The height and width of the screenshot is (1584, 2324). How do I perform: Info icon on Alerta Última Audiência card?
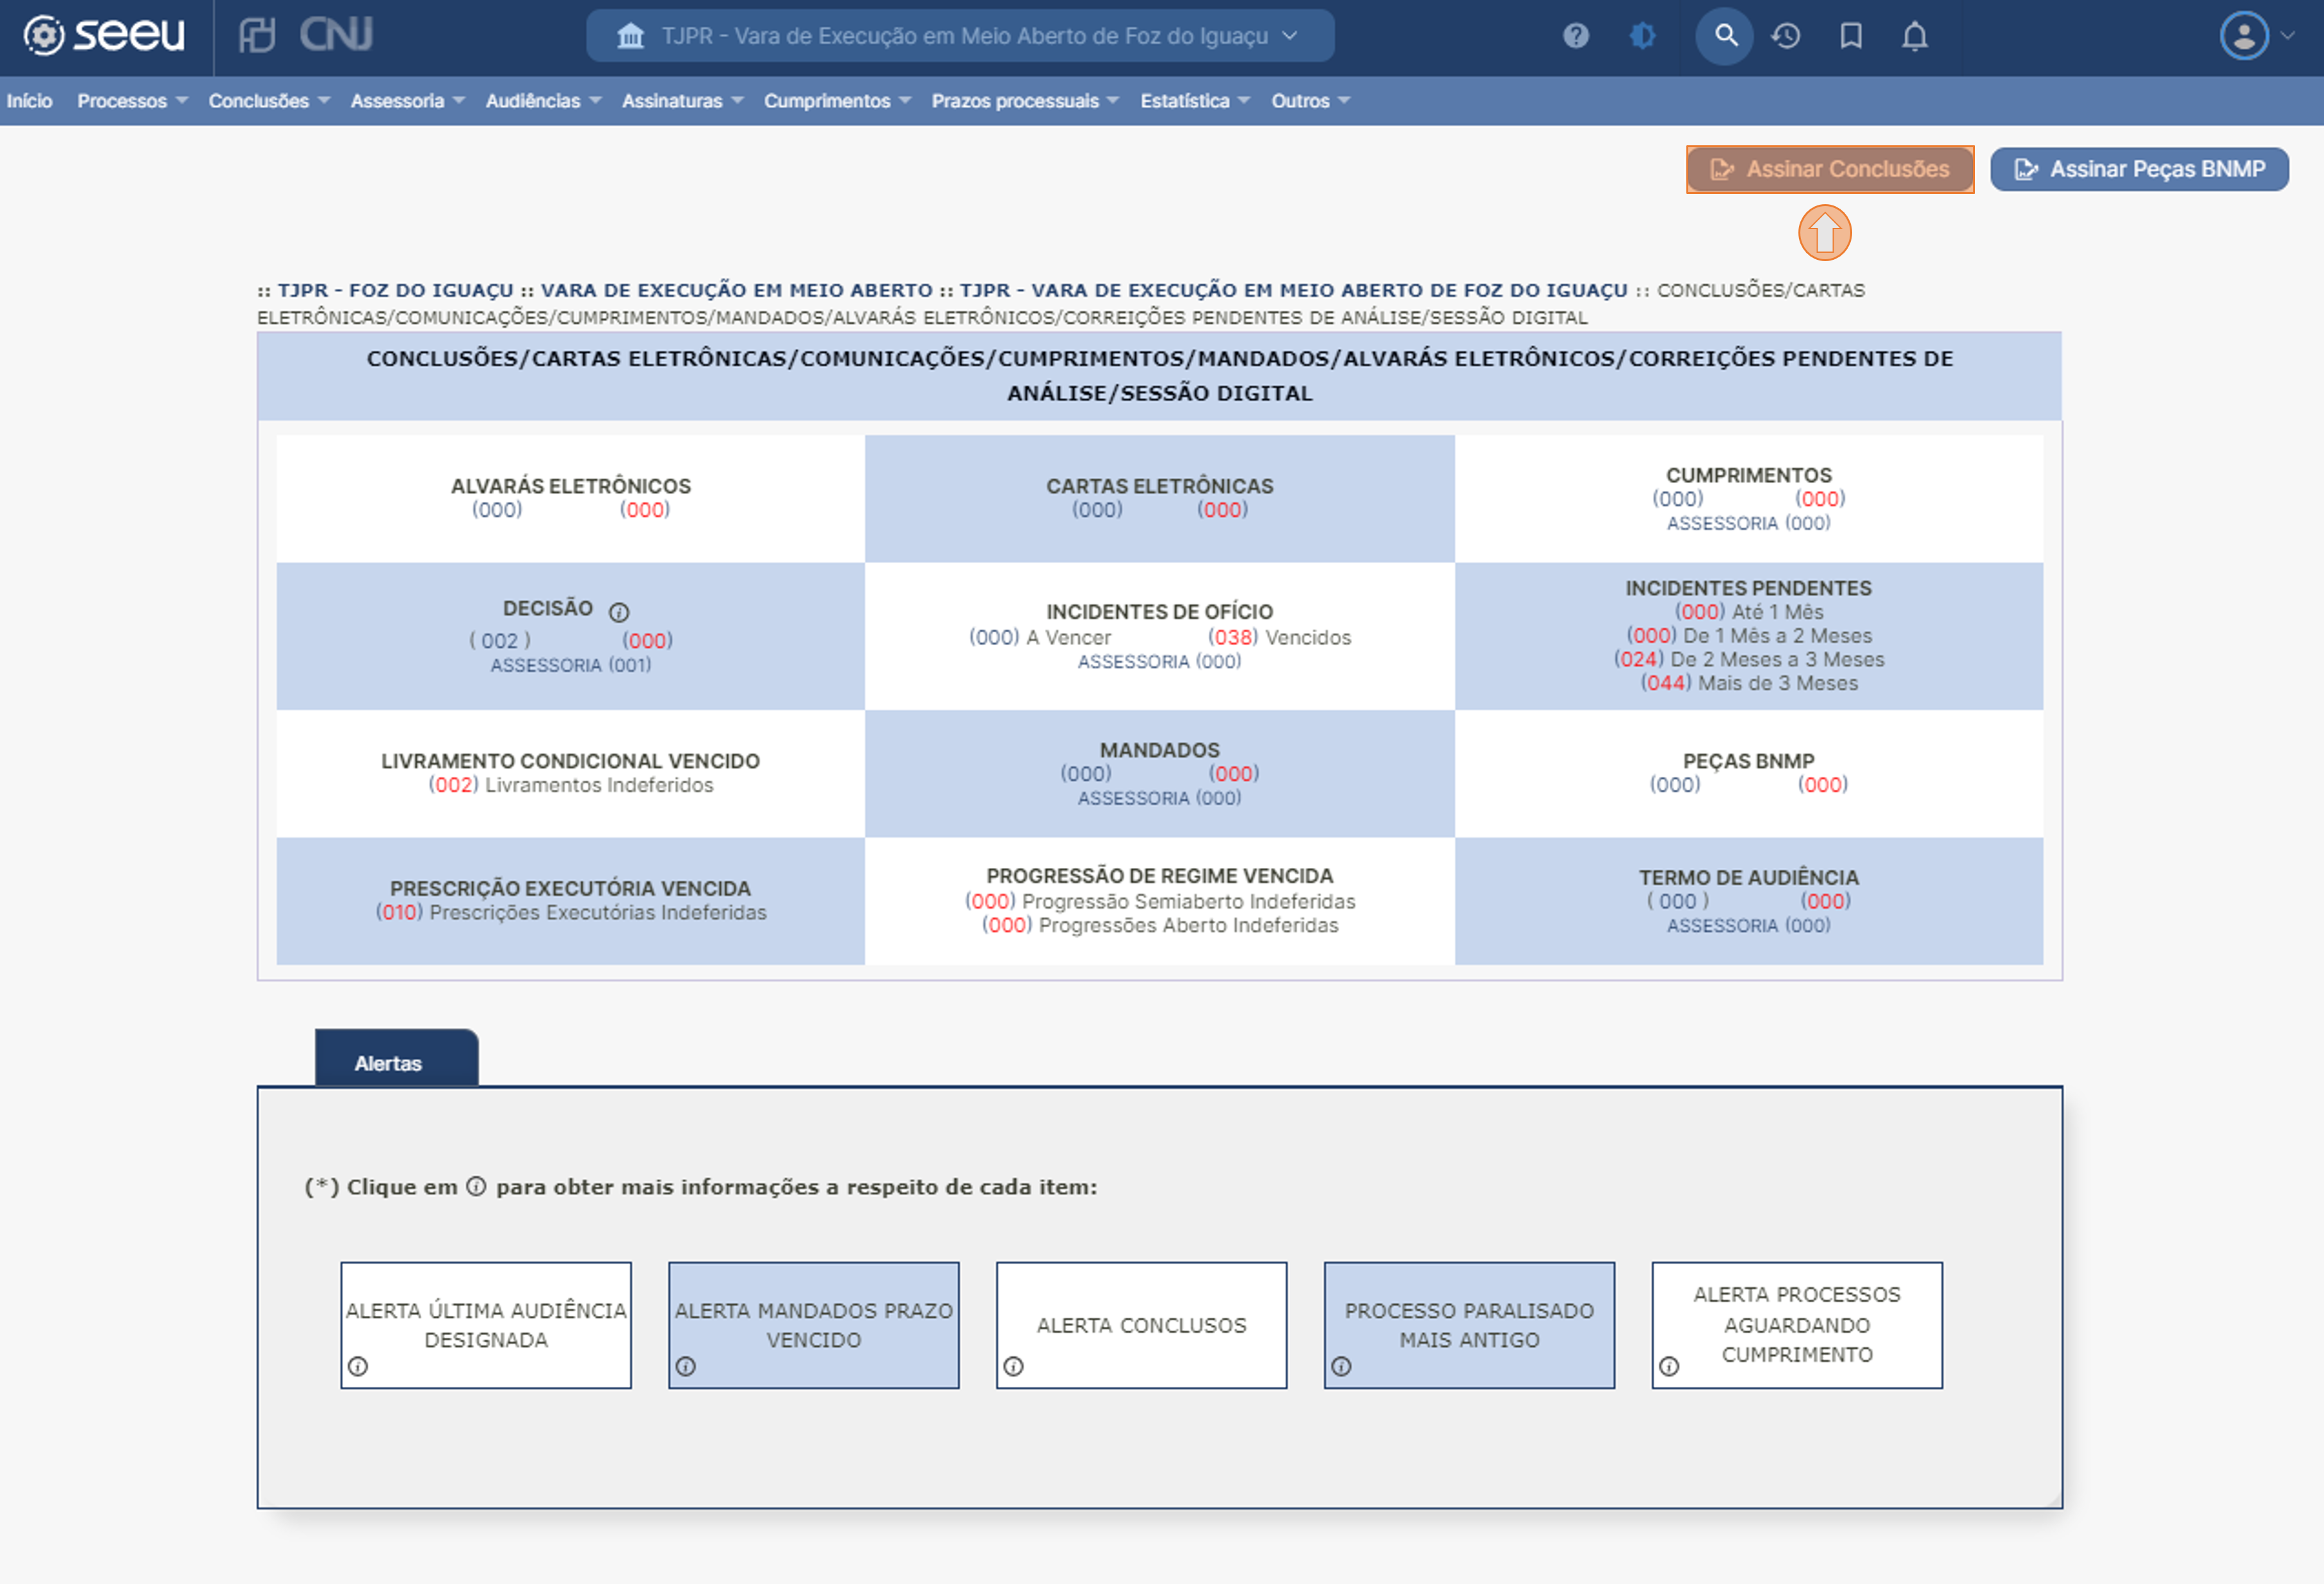[358, 1366]
